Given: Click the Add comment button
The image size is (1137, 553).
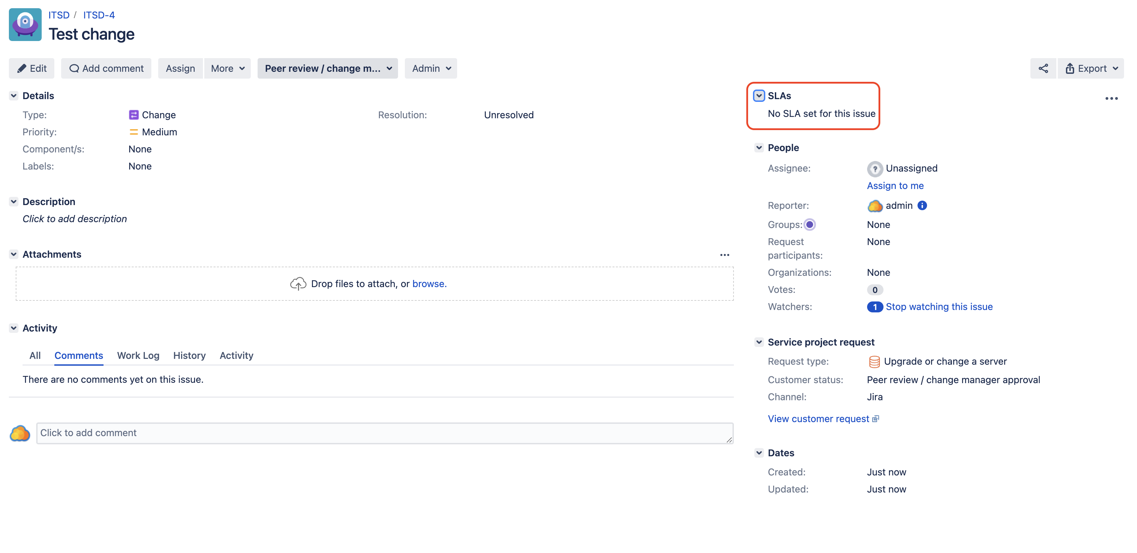Looking at the screenshot, I should click(x=106, y=68).
